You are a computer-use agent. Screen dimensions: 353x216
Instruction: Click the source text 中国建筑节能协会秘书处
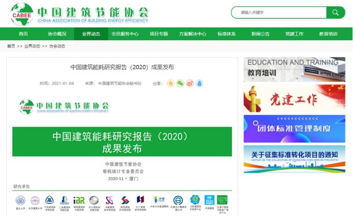120,84
